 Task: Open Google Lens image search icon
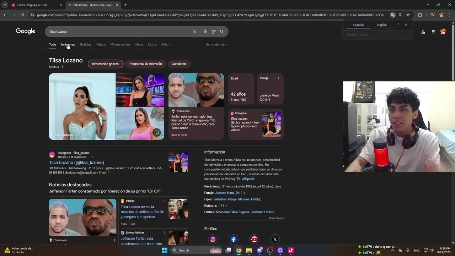tap(214, 32)
